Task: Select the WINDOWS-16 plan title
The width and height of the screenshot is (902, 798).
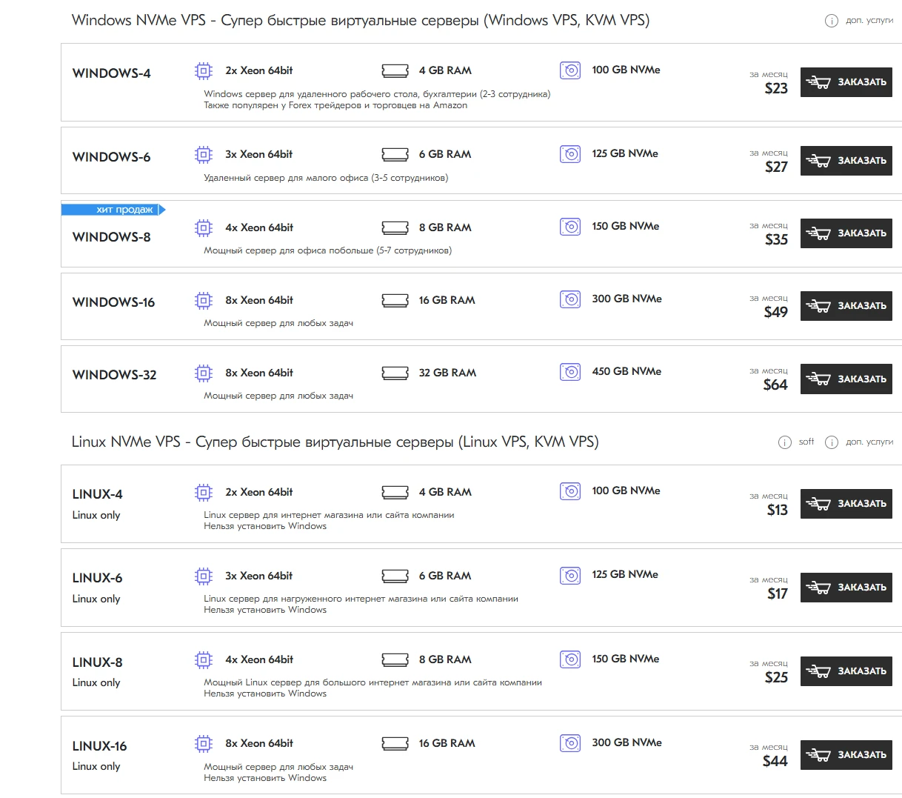Action: (x=113, y=302)
